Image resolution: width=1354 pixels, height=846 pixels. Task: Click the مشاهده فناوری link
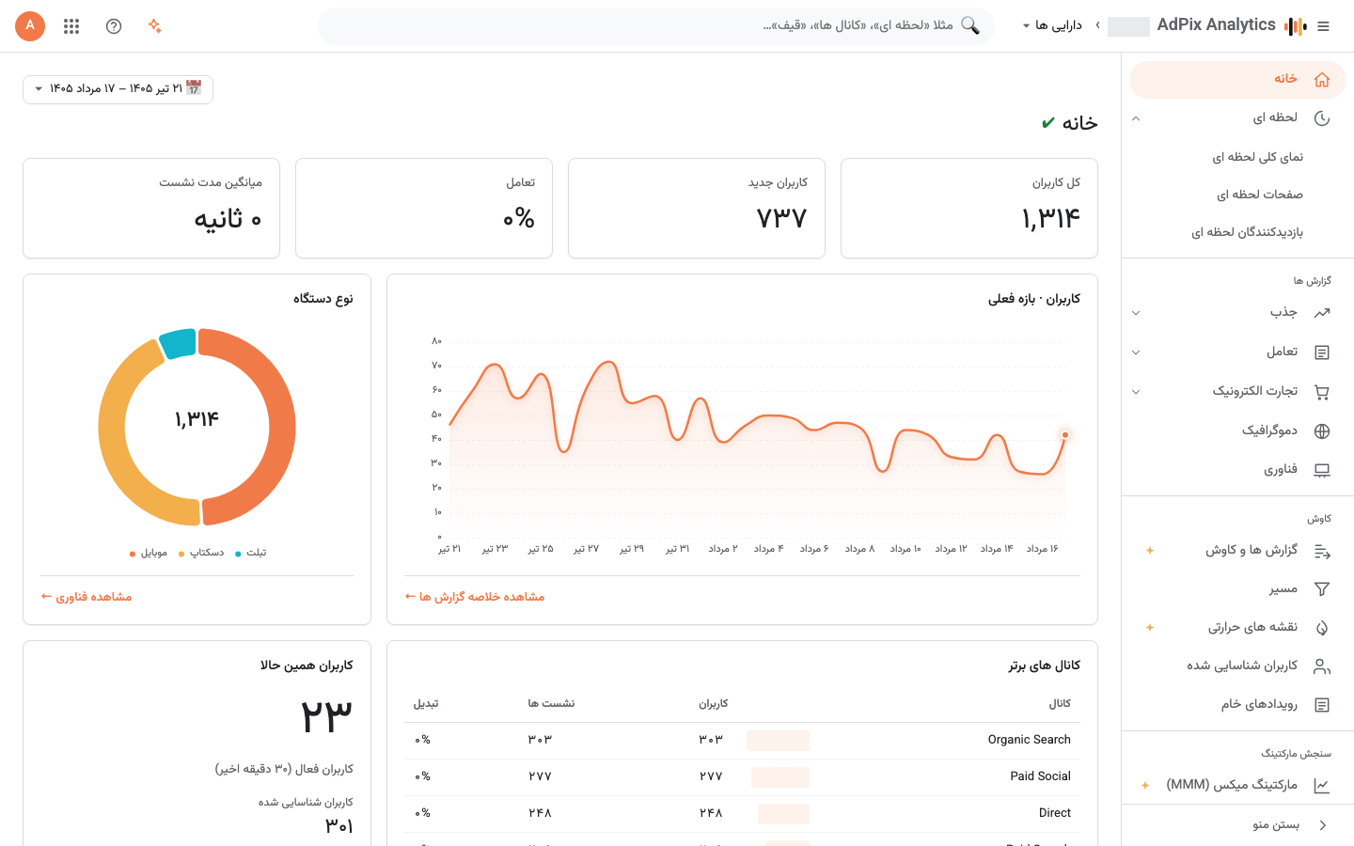pyautogui.click(x=87, y=597)
